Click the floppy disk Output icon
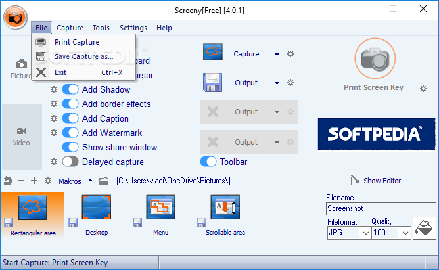Image resolution: width=439 pixels, height=270 pixels. coord(212,83)
